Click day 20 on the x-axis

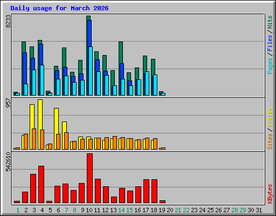point(170,210)
